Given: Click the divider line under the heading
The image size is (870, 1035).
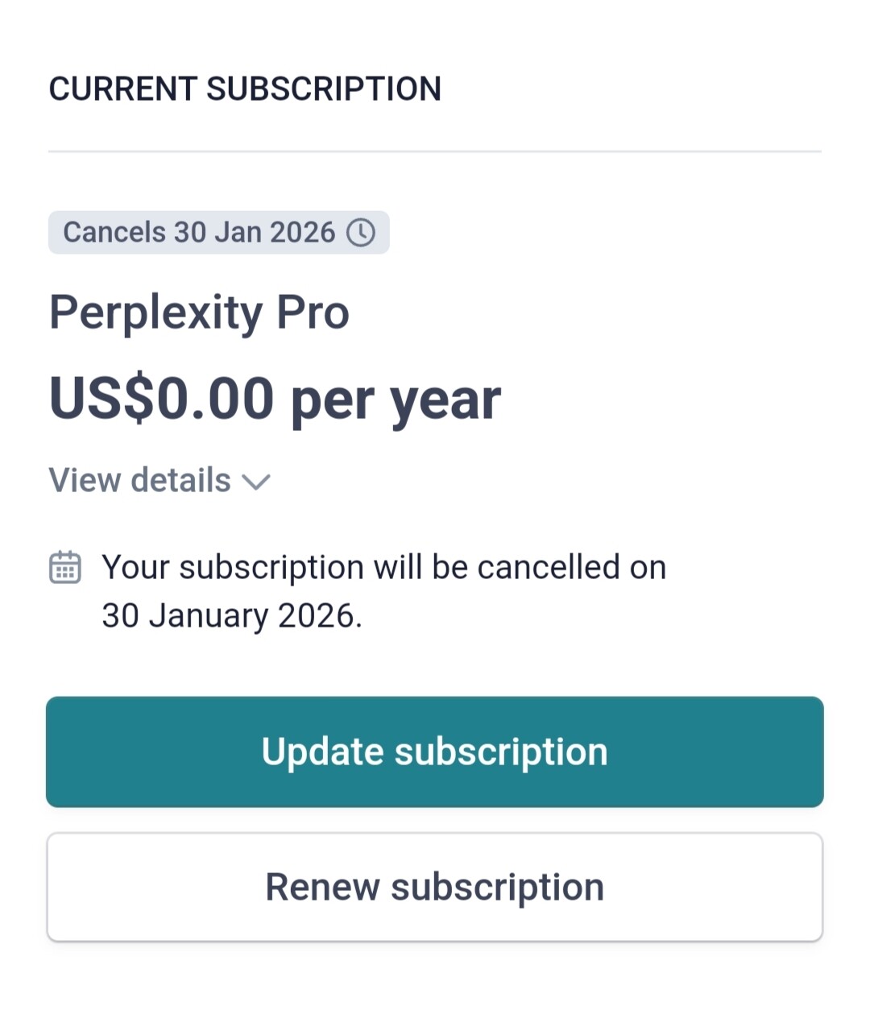Looking at the screenshot, I should (x=435, y=151).
